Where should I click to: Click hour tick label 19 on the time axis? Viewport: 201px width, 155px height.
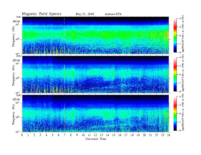pos(138,135)
